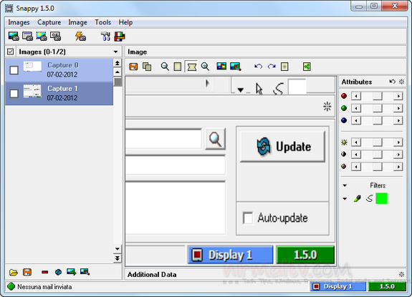Click the open folder icon below images list

[14, 273]
